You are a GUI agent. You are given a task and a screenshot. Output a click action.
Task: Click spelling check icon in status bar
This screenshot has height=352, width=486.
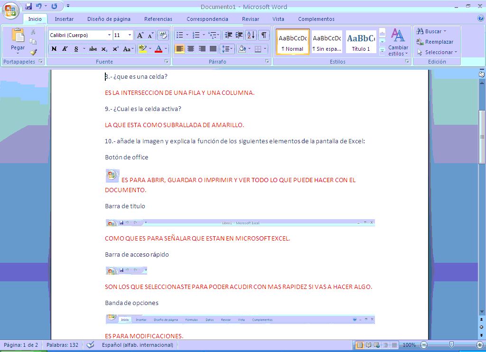[x=90, y=345]
